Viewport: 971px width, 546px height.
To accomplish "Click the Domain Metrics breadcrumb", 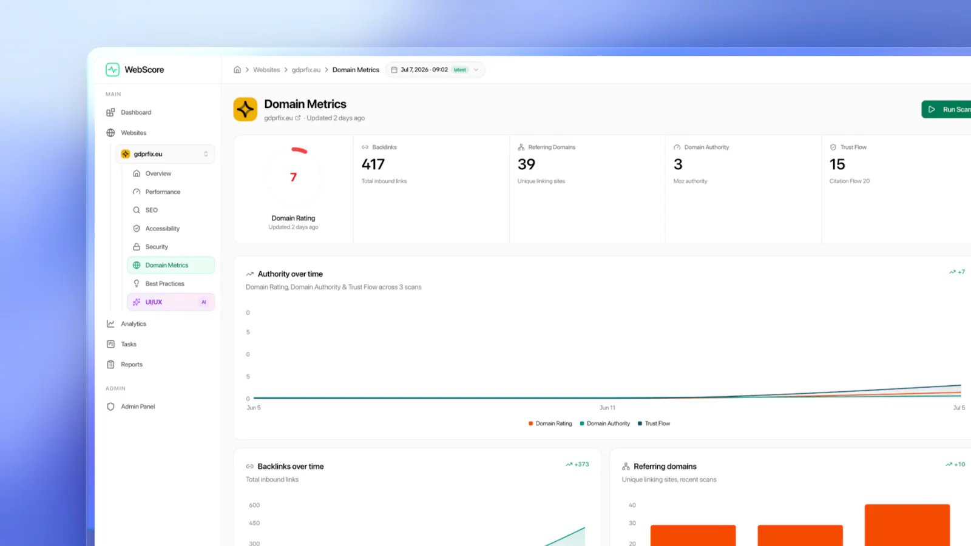I will 356,70.
